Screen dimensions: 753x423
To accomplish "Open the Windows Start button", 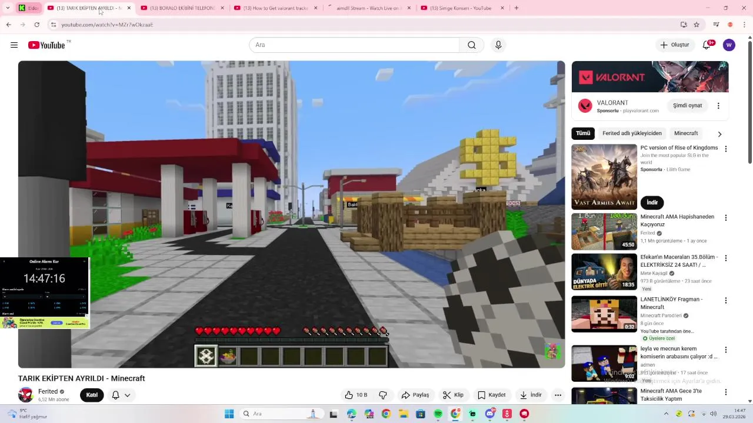I will pyautogui.click(x=229, y=414).
